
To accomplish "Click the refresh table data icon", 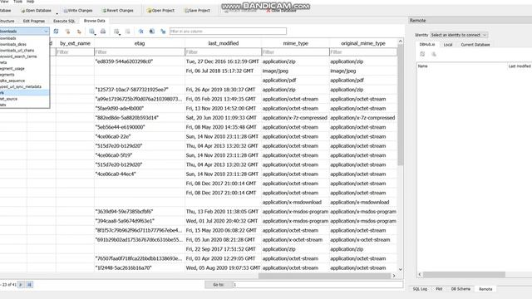I will point(56,32).
